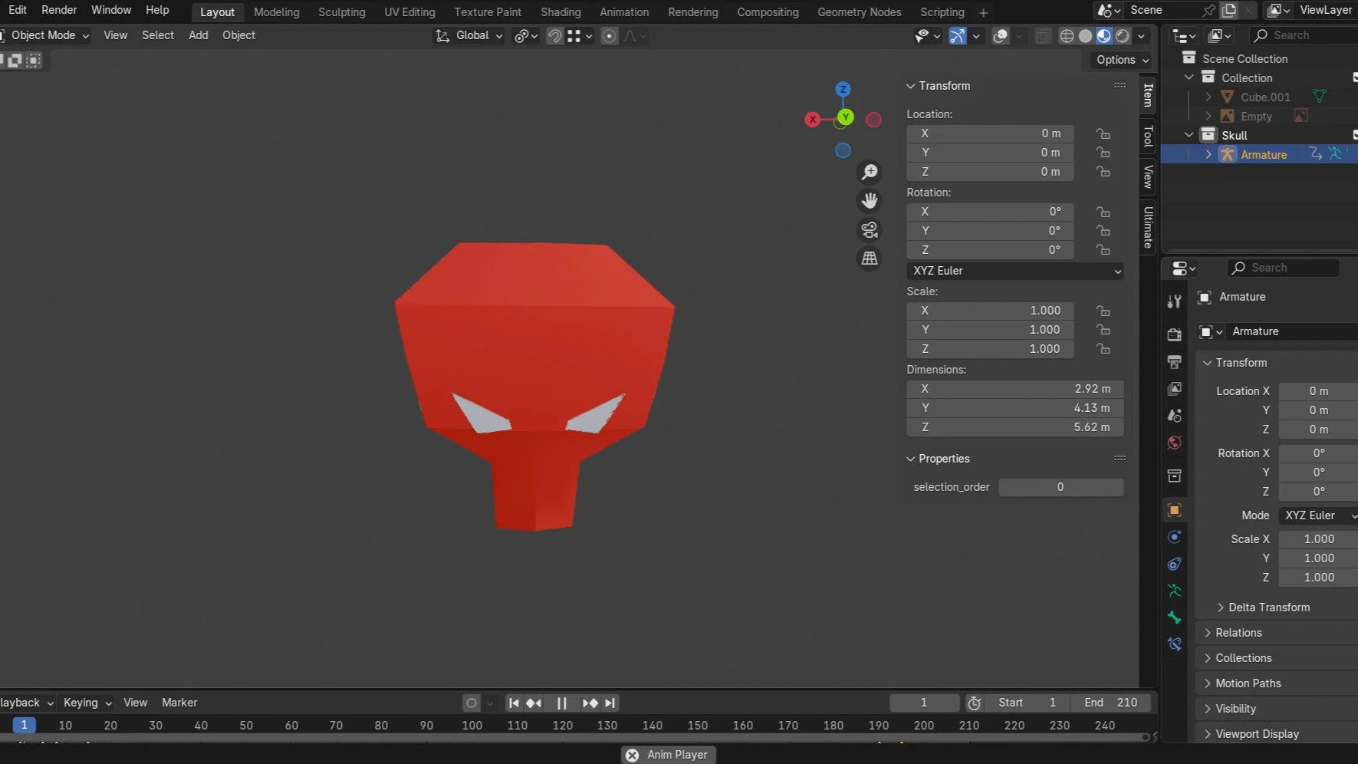Switch to the Sculpting workspace tab
The width and height of the screenshot is (1358, 764).
pos(341,12)
